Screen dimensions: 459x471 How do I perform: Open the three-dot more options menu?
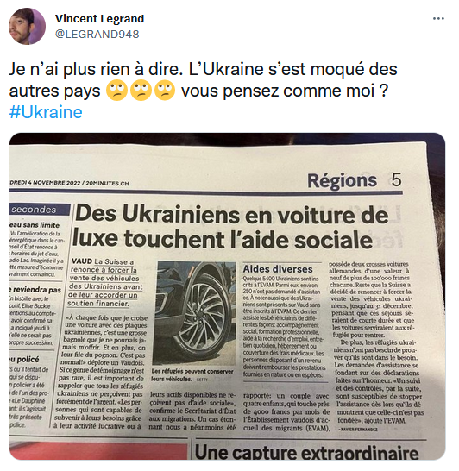[x=438, y=19]
